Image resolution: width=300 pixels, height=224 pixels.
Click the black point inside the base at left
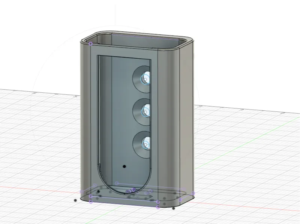click(x=99, y=191)
